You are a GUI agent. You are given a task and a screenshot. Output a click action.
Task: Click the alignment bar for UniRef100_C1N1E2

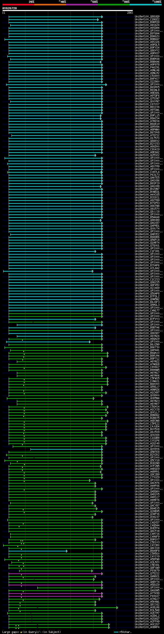(54, 20)
